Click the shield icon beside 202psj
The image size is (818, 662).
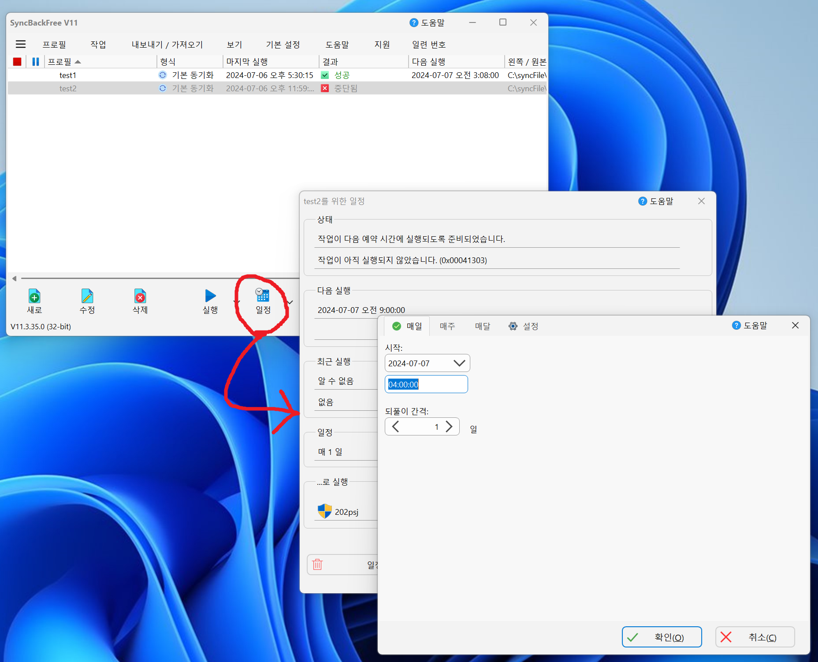tap(325, 511)
